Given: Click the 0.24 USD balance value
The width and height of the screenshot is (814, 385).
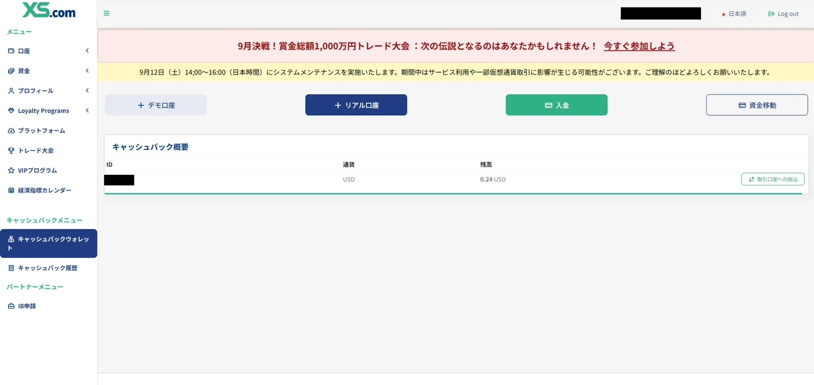Looking at the screenshot, I should click(493, 179).
